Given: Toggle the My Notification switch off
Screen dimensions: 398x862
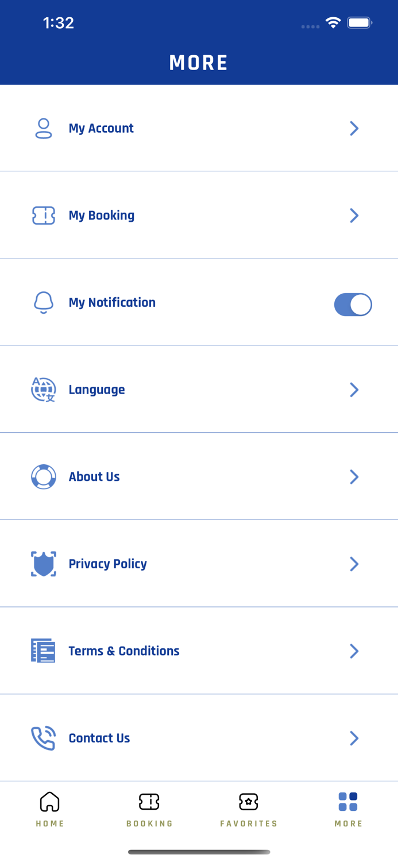Looking at the screenshot, I should (x=353, y=305).
